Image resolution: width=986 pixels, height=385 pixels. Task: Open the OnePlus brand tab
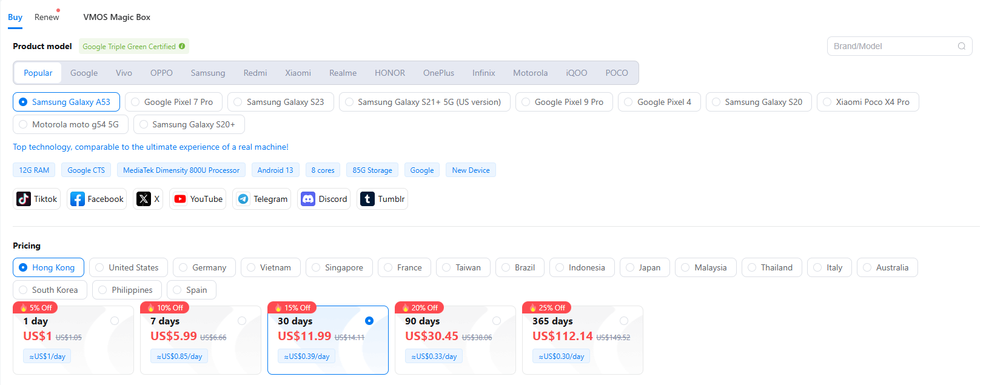click(x=438, y=73)
